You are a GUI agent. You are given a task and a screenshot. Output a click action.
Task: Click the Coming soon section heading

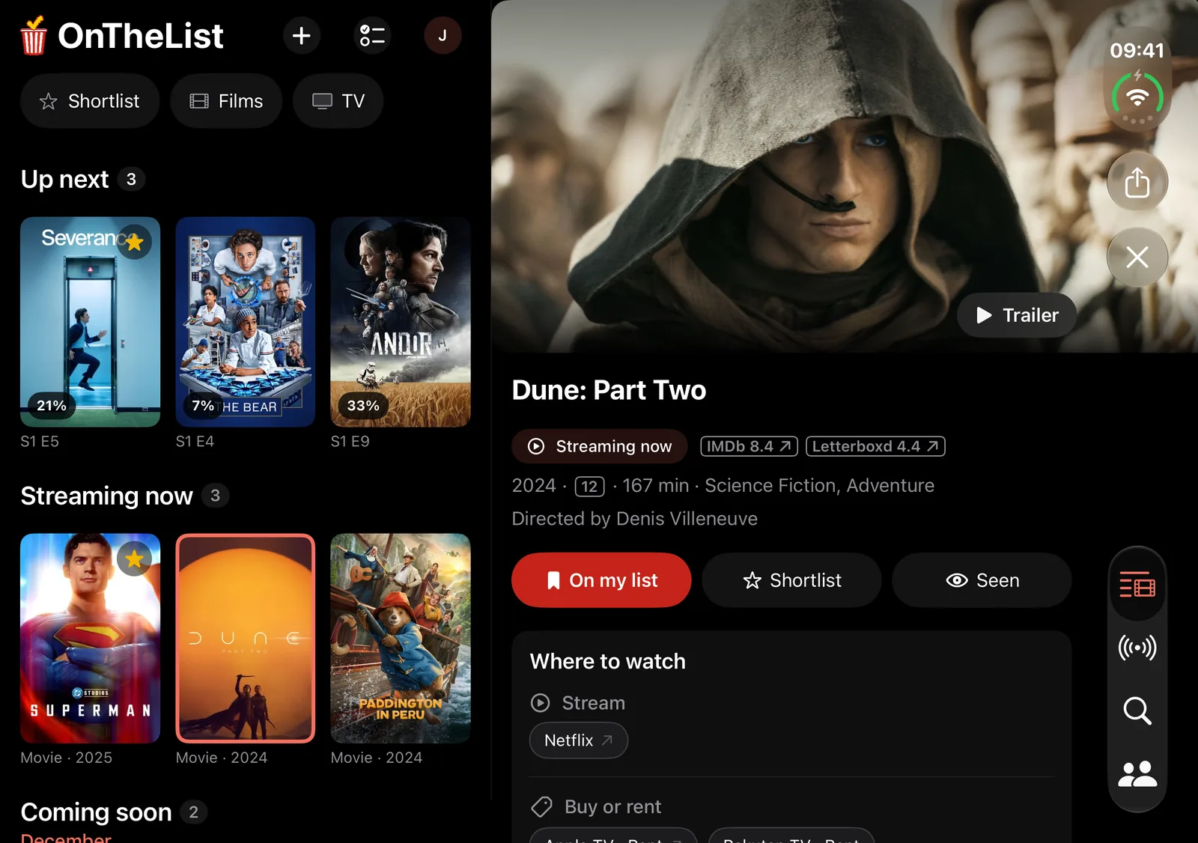[x=96, y=812]
